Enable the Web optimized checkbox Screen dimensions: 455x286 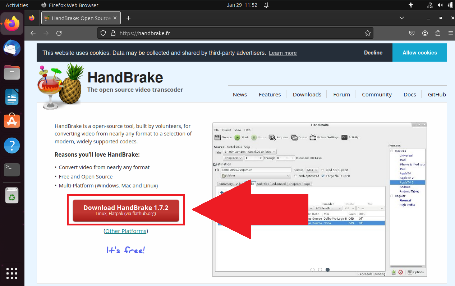(x=296, y=176)
